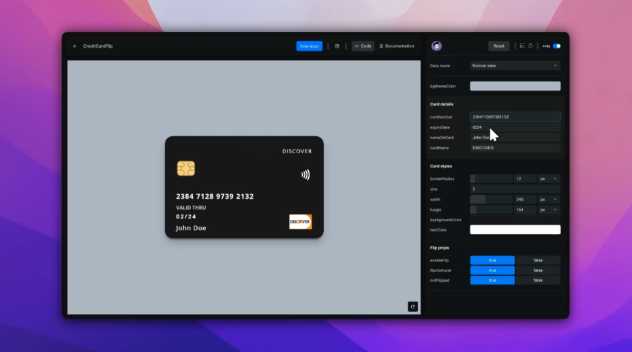Set flipOnHover to true
The width and height of the screenshot is (632, 352).
pos(492,270)
